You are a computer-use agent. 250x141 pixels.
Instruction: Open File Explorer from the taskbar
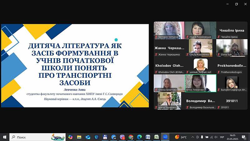tap(79, 137)
